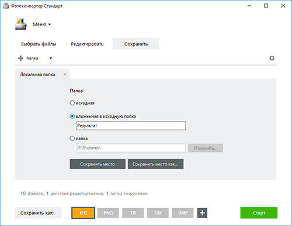
Task: Click Сохранить место button
Action: click(98, 164)
